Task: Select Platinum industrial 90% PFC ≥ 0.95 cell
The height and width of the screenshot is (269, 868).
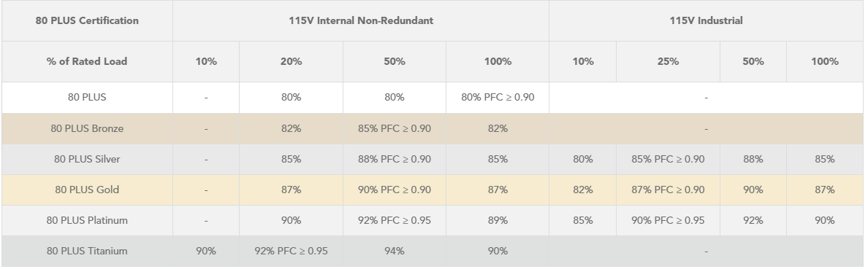Action: click(x=668, y=220)
